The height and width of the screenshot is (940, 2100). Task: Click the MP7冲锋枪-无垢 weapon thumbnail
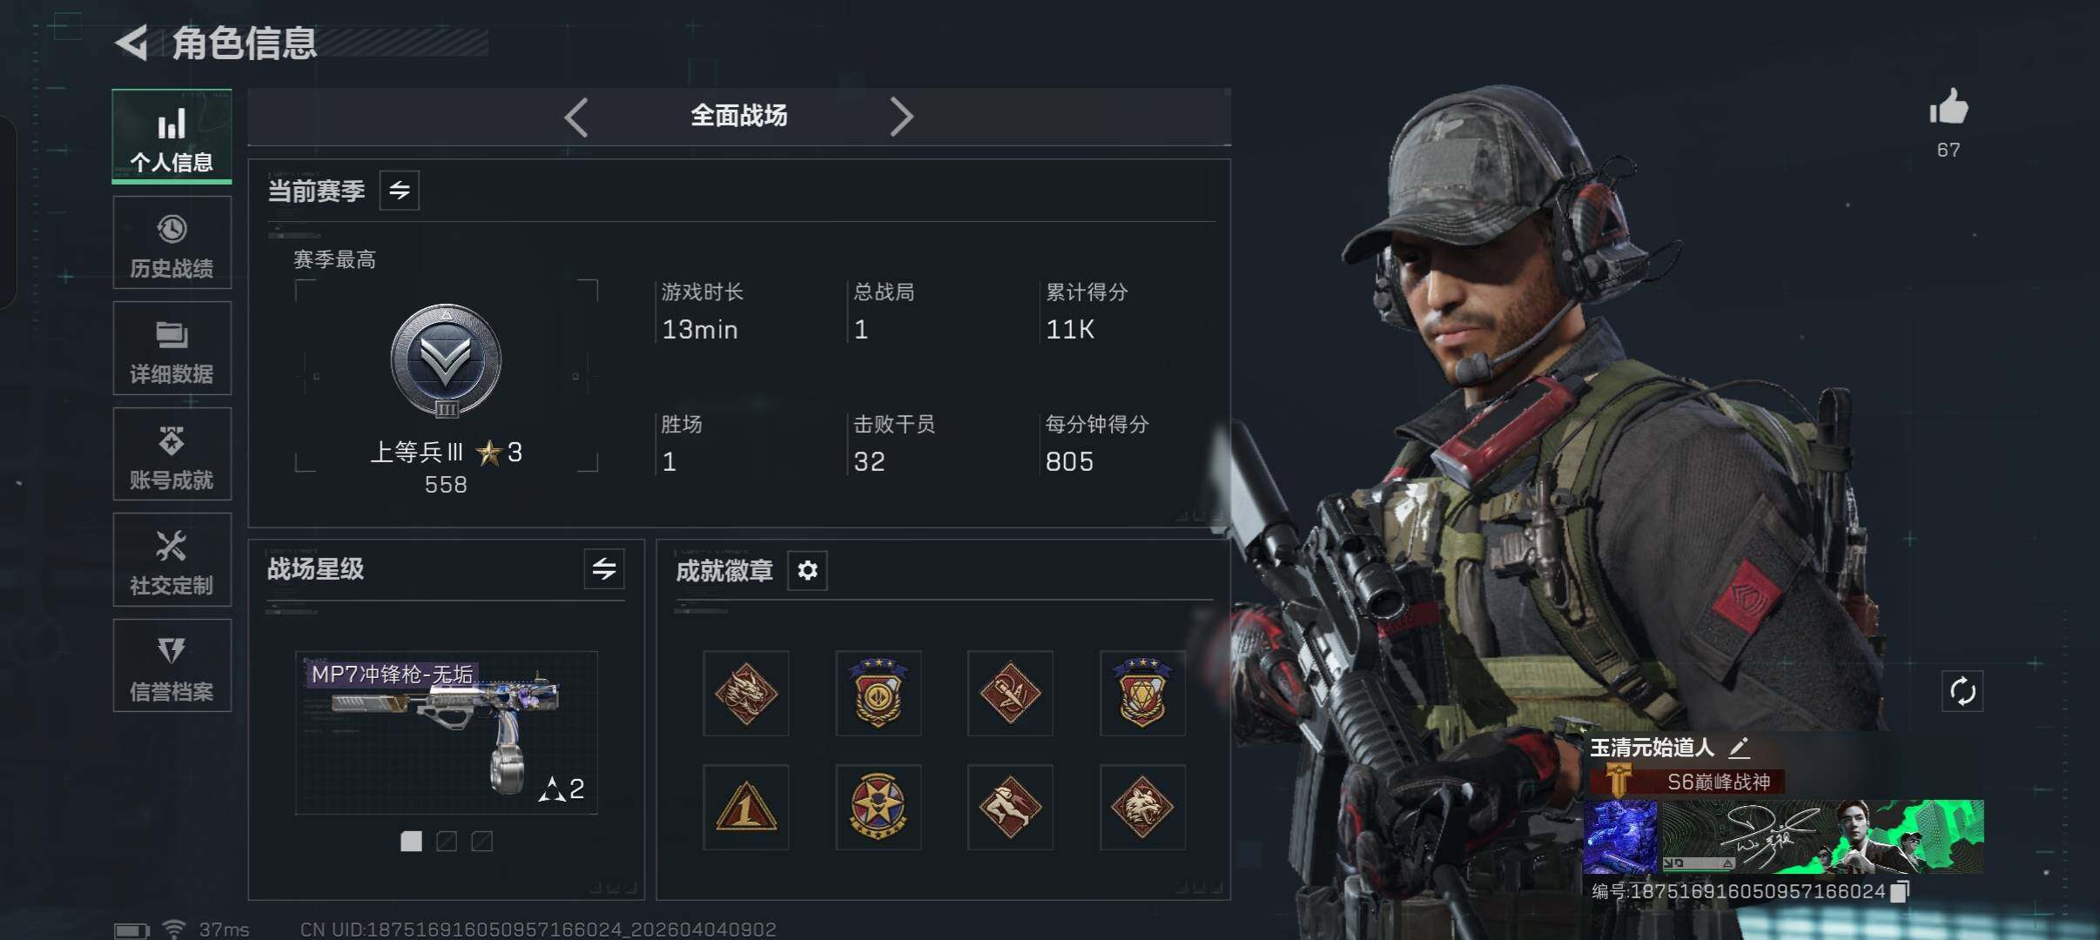pos(447,733)
